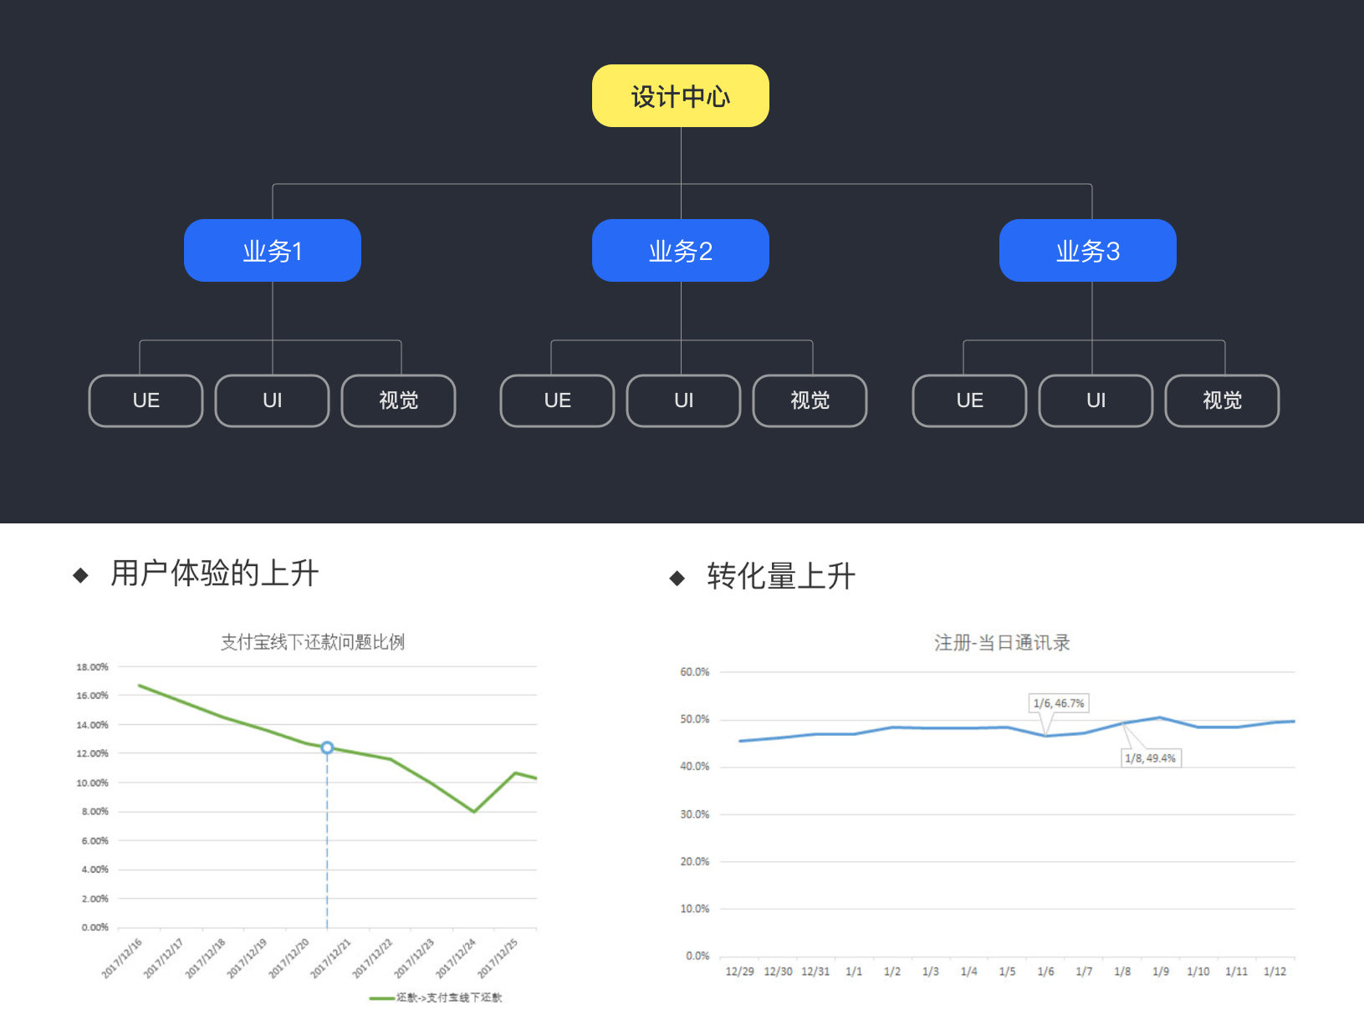This screenshot has width=1364, height=1010.
Task: Select the 2017/12/25 date label
Action: coord(498,958)
